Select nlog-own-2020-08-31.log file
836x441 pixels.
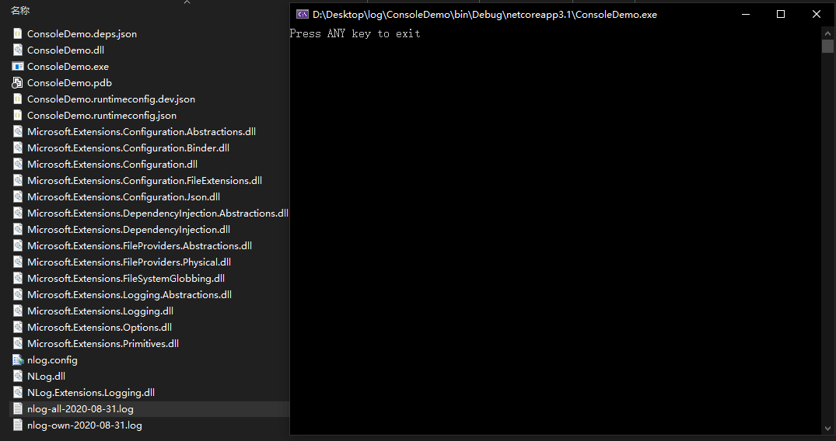tap(84, 425)
